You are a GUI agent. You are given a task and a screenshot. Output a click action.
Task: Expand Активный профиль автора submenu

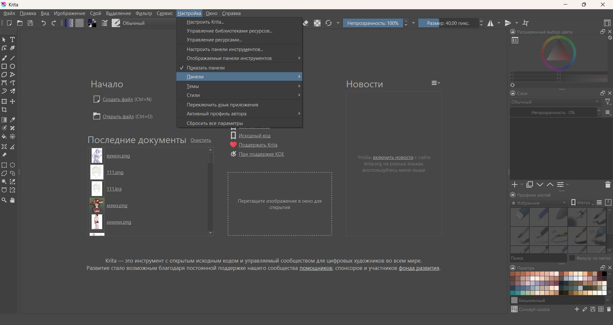239,114
